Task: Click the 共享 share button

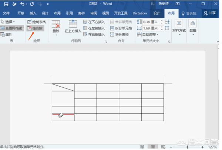Action: 210,13
